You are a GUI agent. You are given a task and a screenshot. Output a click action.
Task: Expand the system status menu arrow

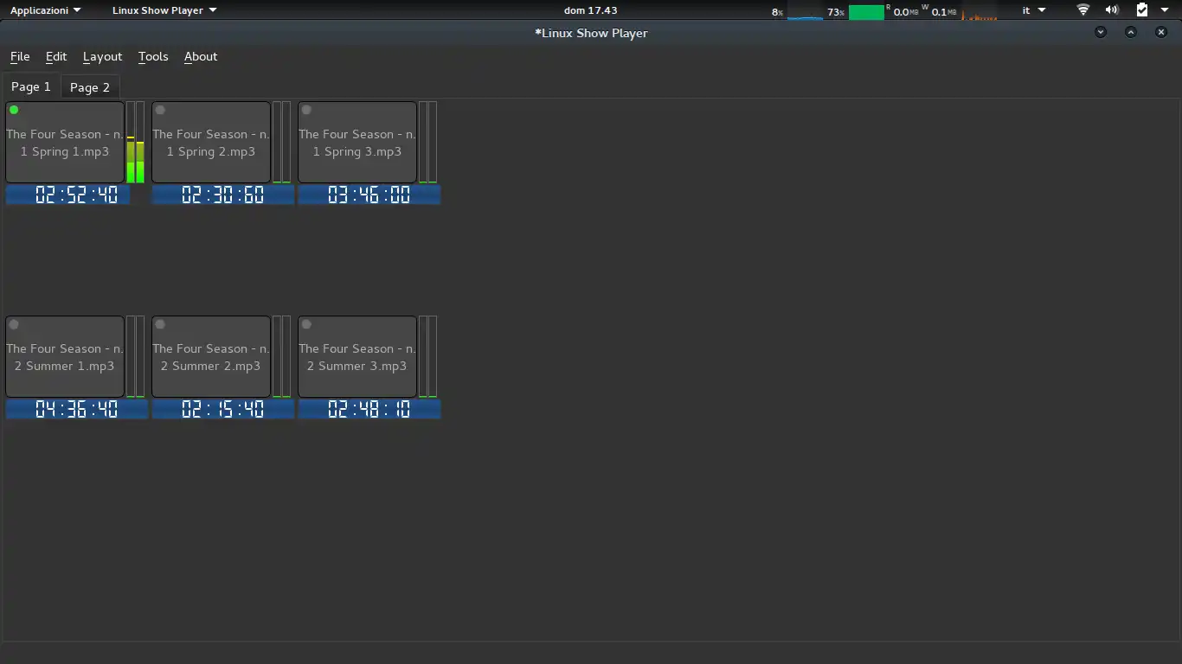[x=1165, y=10]
